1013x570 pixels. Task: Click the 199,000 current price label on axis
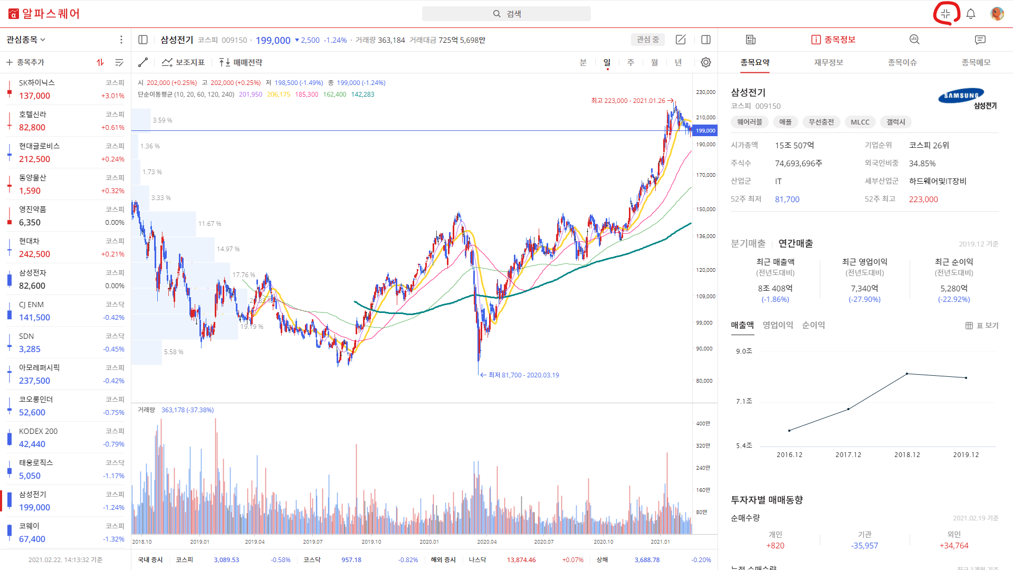click(705, 130)
